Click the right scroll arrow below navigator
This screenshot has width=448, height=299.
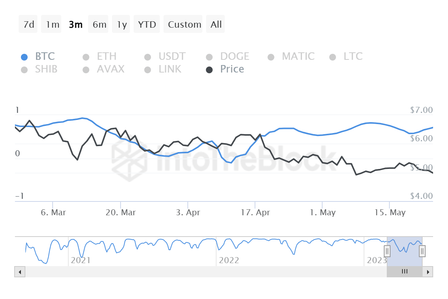tap(428, 272)
